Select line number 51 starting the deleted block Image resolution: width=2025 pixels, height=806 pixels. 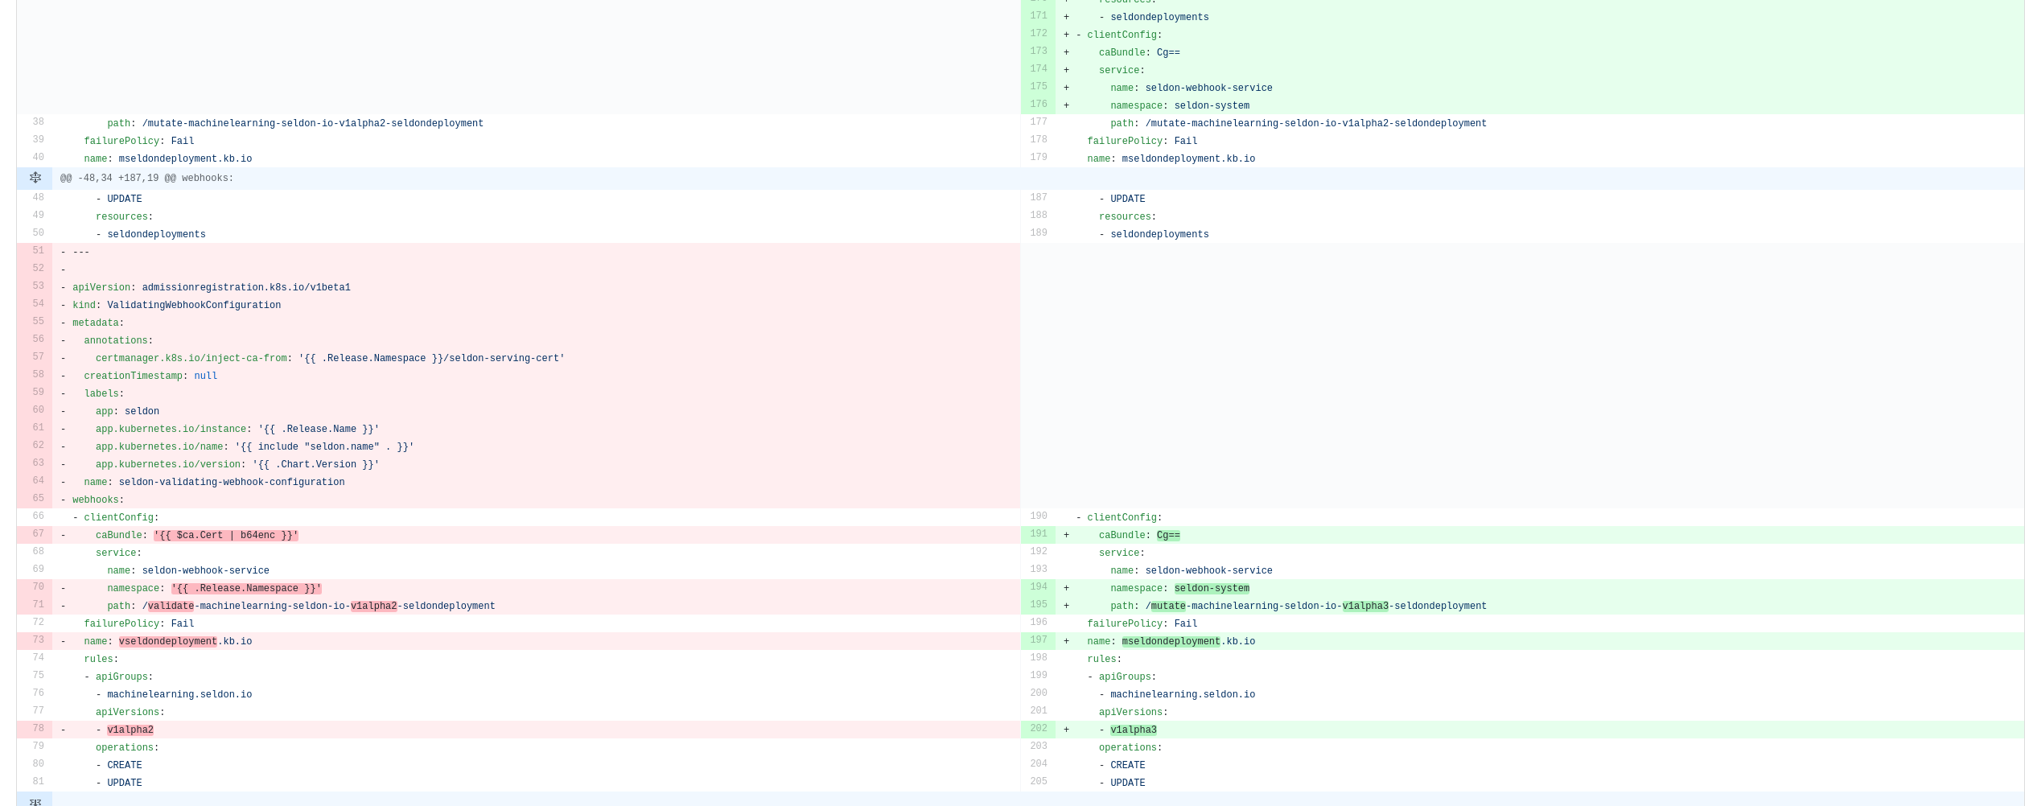click(37, 250)
